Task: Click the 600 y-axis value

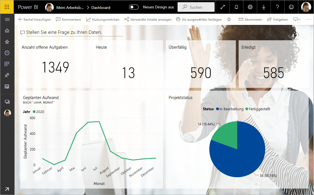Action: 32,118
